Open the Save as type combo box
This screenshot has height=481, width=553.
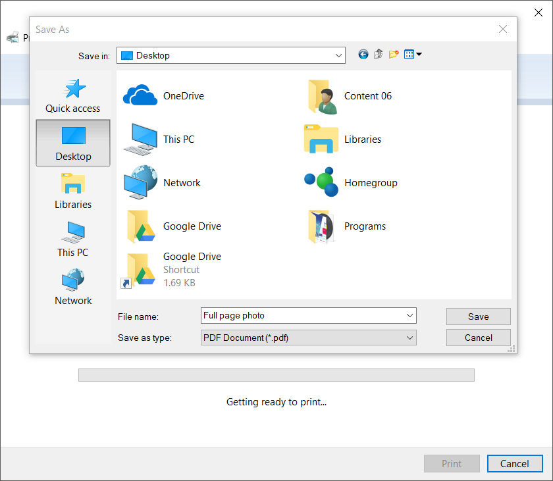(309, 338)
